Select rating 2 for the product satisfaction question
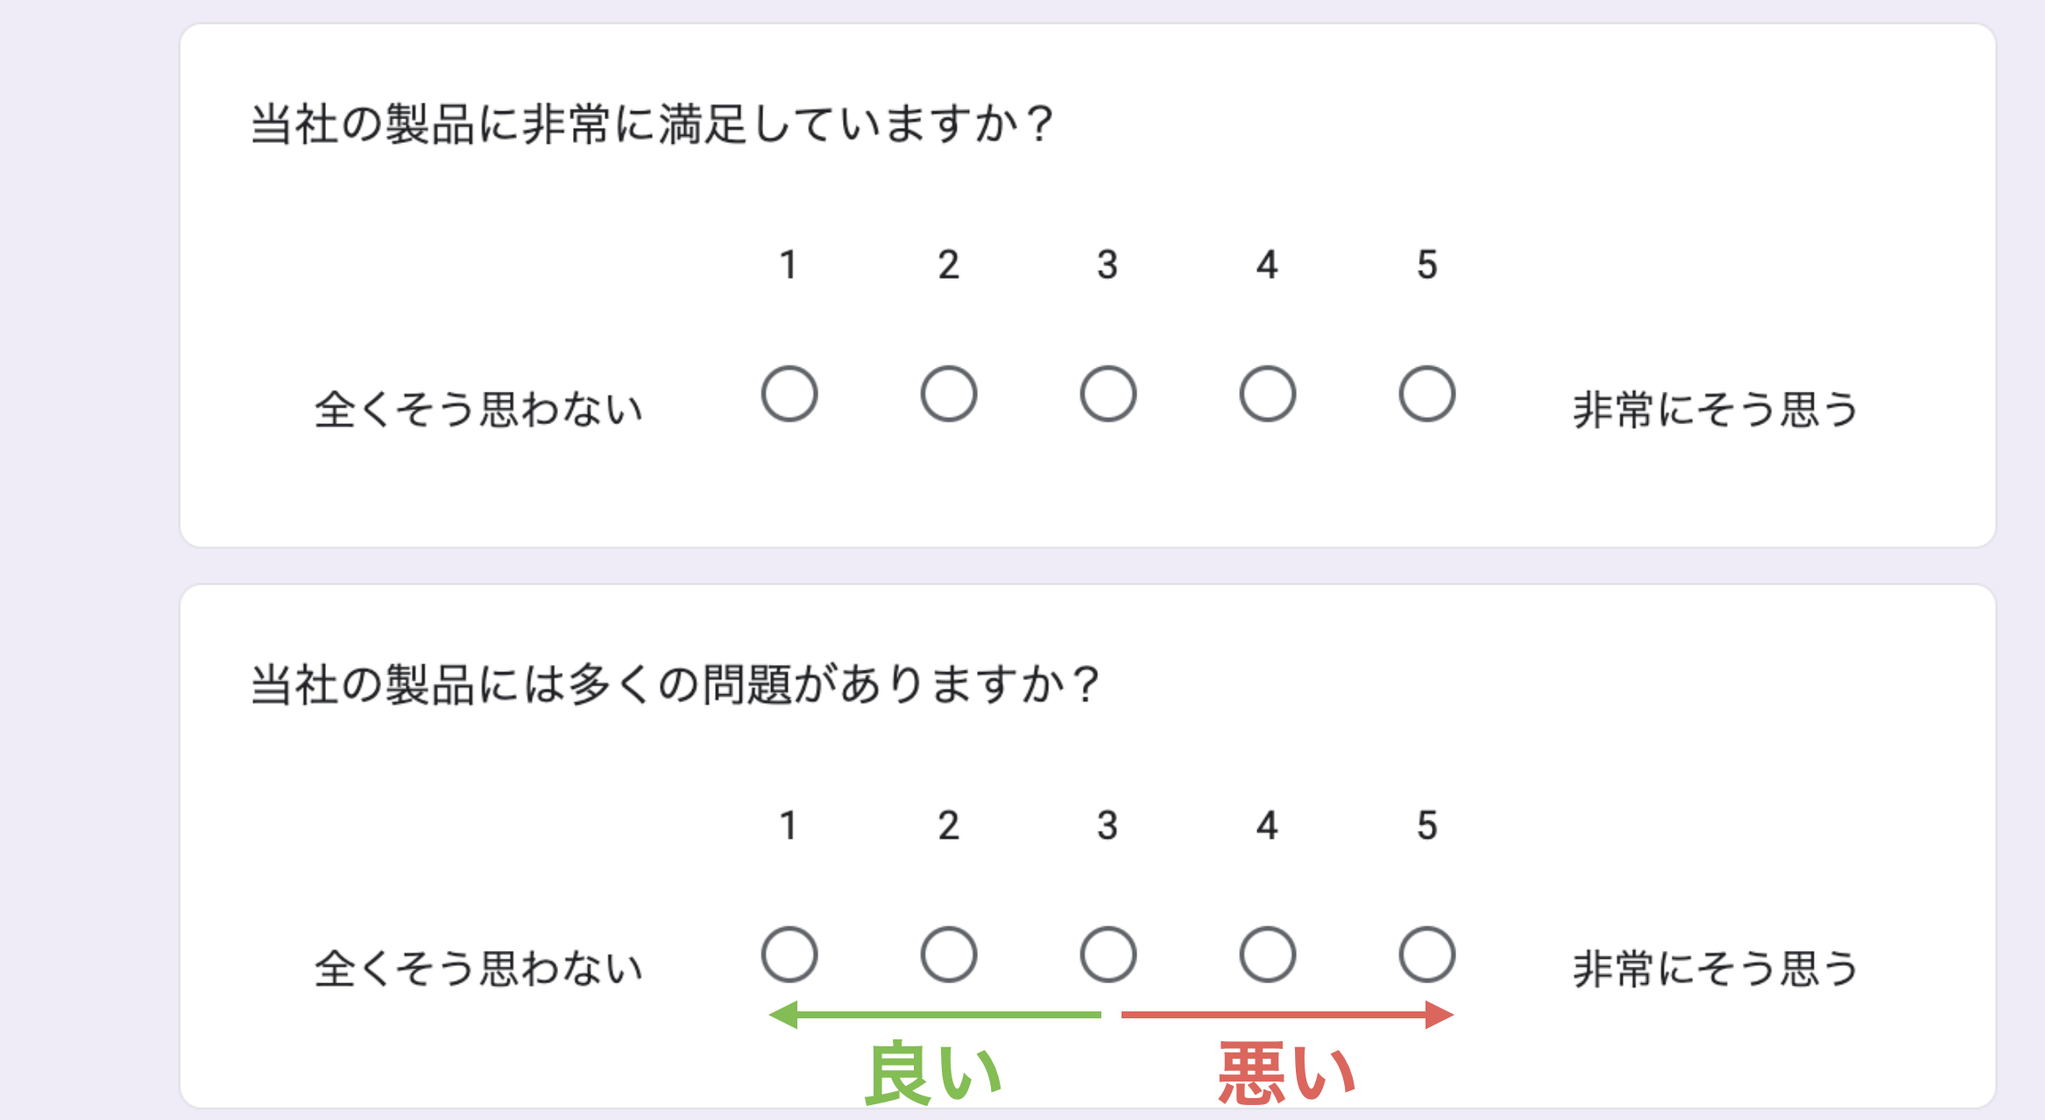Viewport: 2045px width, 1120px height. (949, 393)
